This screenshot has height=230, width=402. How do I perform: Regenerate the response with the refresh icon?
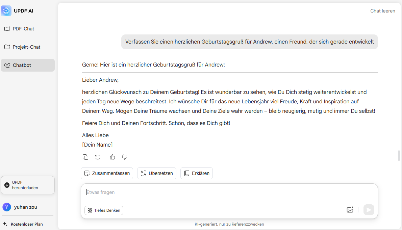coord(98,157)
